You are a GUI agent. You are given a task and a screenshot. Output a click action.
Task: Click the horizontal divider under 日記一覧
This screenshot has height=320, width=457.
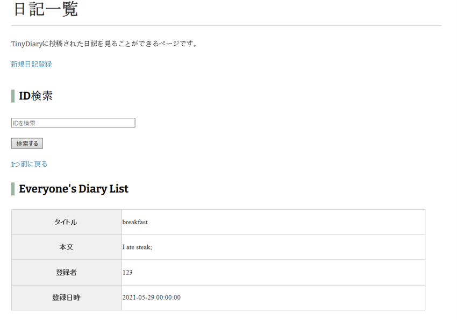coord(226,25)
